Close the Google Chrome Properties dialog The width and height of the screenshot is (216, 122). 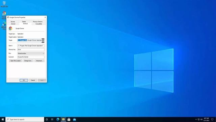coord(45,17)
